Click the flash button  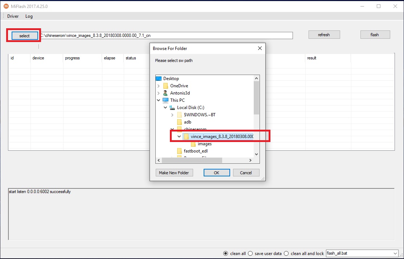375,35
